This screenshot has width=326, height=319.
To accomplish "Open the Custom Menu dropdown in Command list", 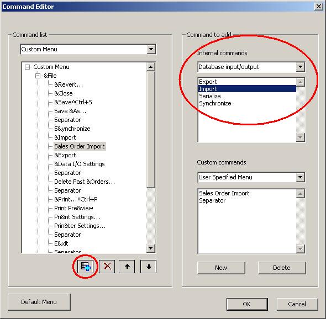I will pyautogui.click(x=151, y=49).
